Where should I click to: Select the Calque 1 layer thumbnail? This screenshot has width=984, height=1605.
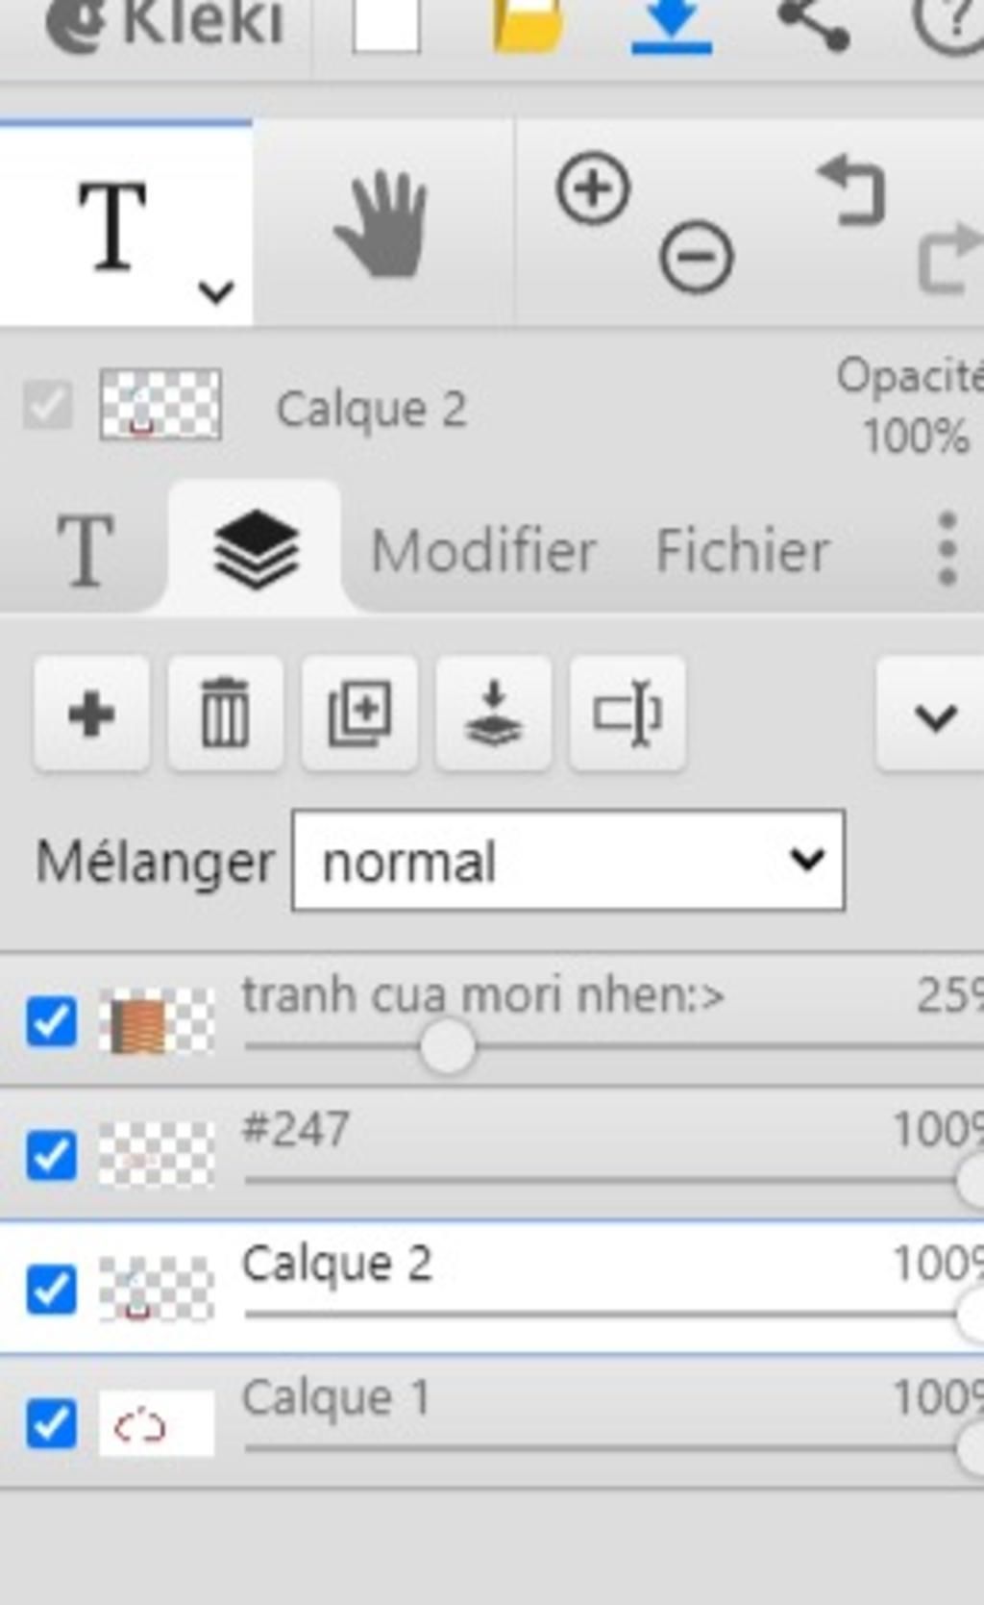tap(156, 1423)
